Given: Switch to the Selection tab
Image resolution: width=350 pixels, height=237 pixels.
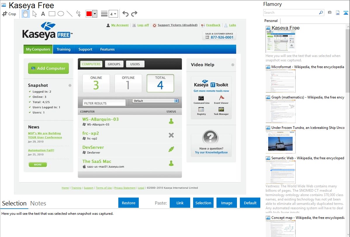Looking at the screenshot, I should [x=14, y=203].
